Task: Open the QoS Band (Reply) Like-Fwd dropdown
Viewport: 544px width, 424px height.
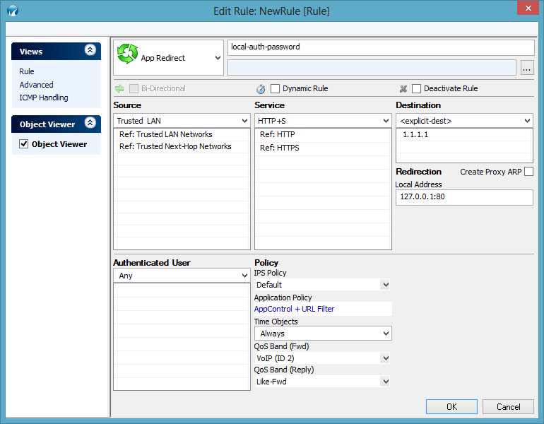Action: pyautogui.click(x=386, y=382)
